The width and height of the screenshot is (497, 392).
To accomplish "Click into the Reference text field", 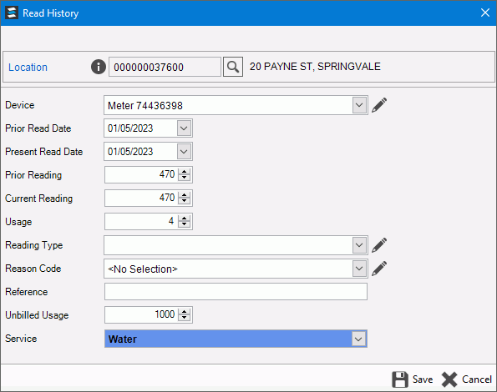I will coord(236,292).
